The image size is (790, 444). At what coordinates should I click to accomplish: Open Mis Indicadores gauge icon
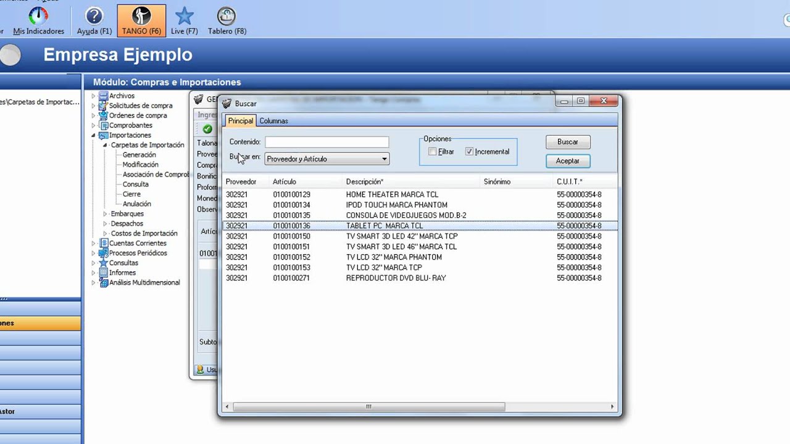point(38,16)
